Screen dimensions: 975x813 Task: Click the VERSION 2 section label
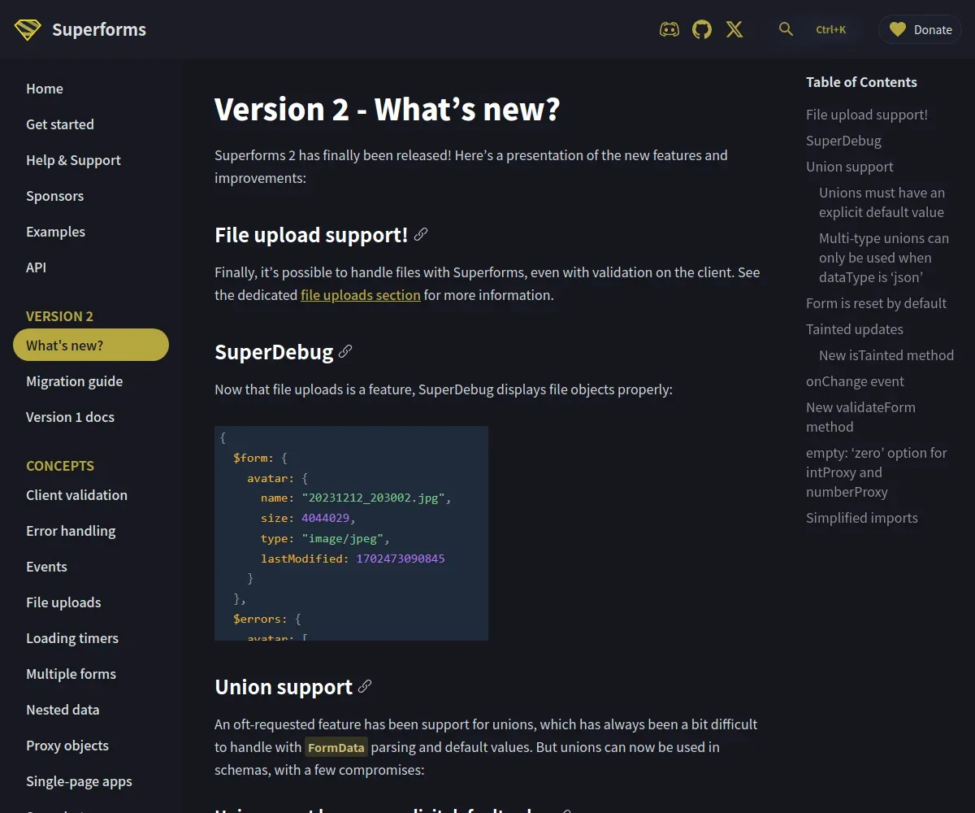[59, 316]
